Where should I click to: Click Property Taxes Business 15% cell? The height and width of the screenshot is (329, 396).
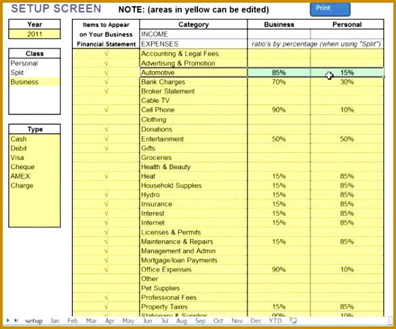click(x=279, y=307)
